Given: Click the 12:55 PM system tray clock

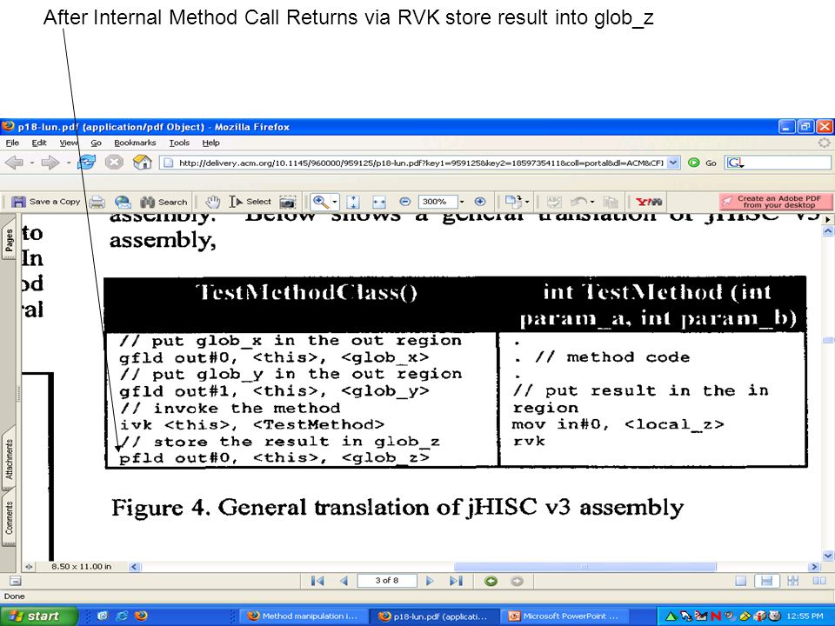Looking at the screenshot, I should click(x=805, y=616).
